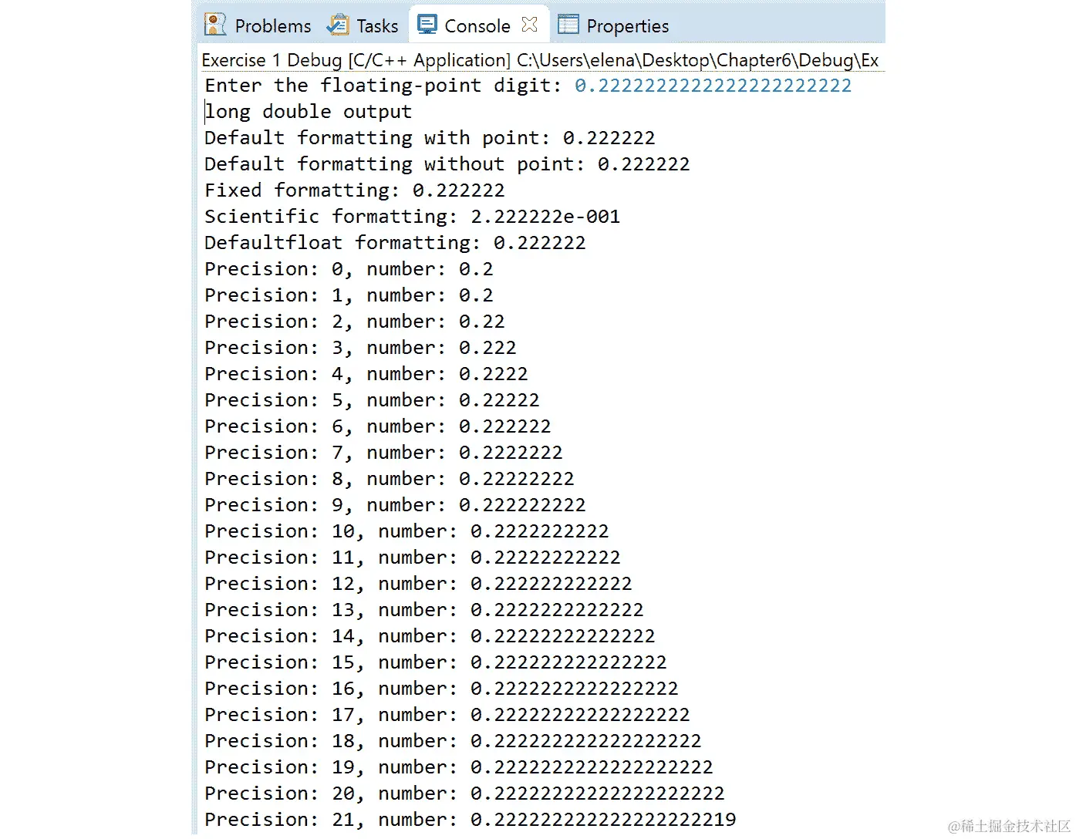Switch to the Problems tab
1076x839 pixels.
click(x=258, y=25)
